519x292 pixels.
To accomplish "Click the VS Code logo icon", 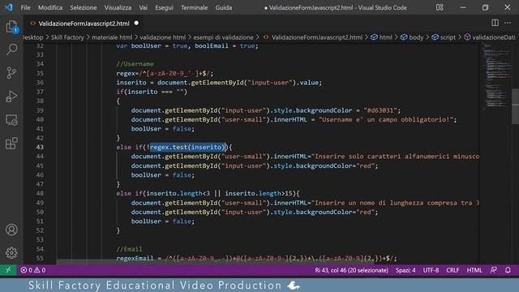I will coord(9,7).
